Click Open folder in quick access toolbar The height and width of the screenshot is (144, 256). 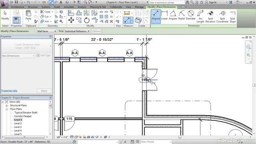coord(12,2)
